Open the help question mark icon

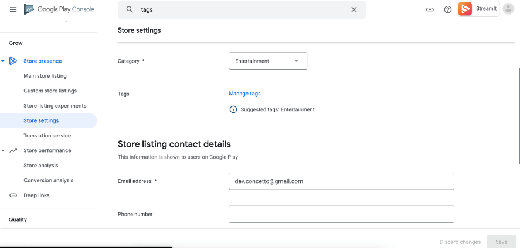pos(448,9)
